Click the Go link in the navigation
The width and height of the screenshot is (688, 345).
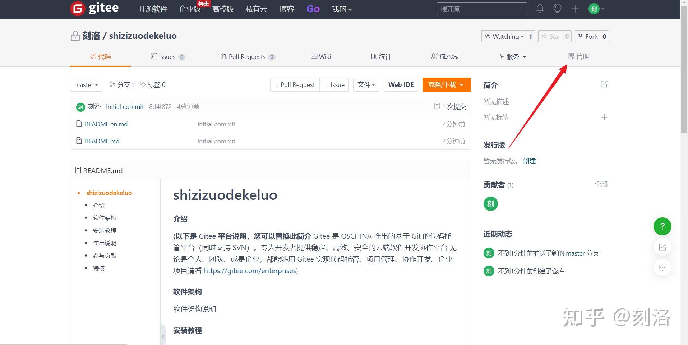coord(313,9)
